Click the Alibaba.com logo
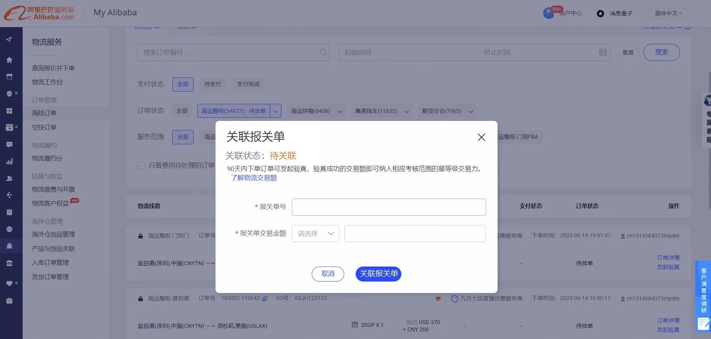 pos(39,13)
